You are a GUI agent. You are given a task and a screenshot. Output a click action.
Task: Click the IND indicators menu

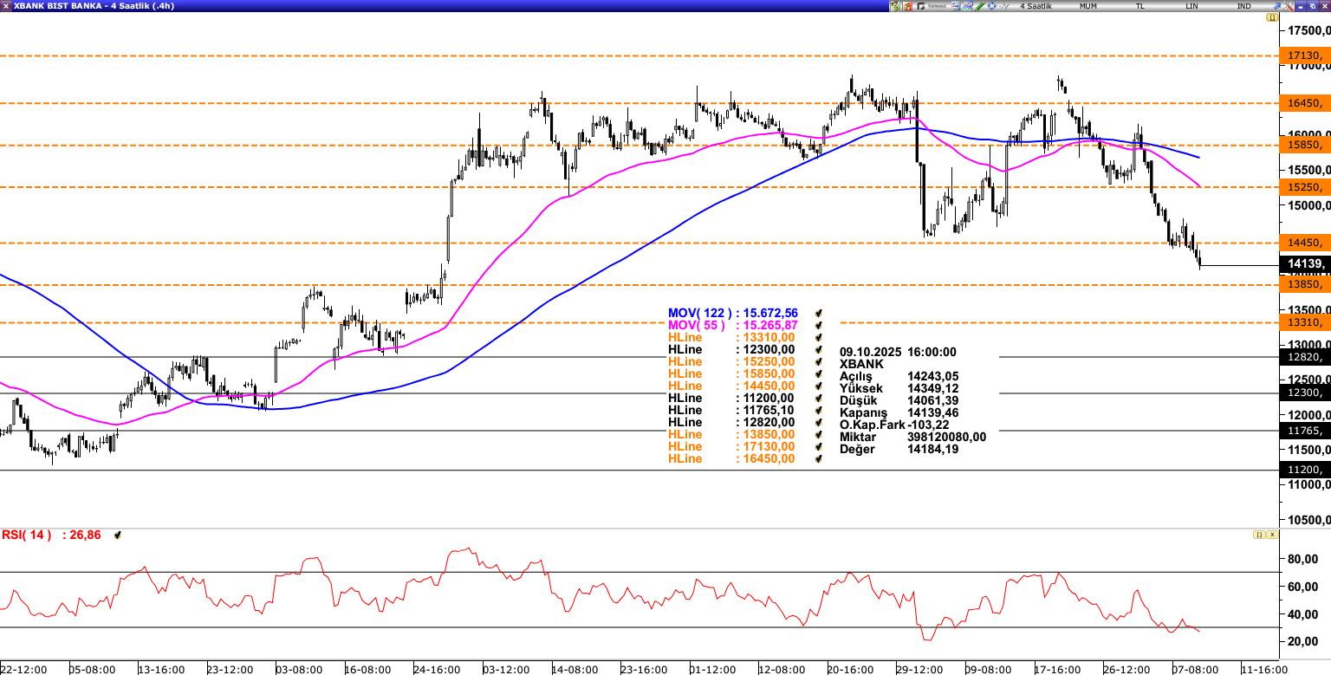(x=1244, y=6)
